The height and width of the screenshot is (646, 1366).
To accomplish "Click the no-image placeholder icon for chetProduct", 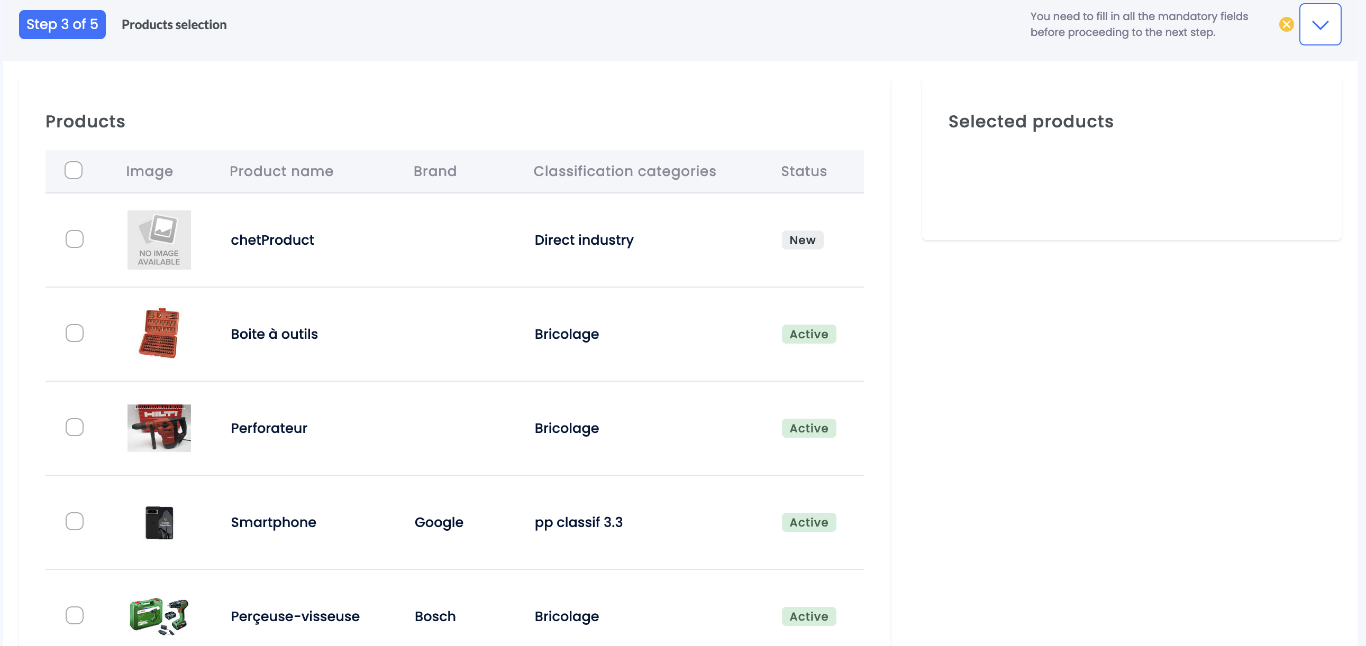I will pyautogui.click(x=159, y=239).
